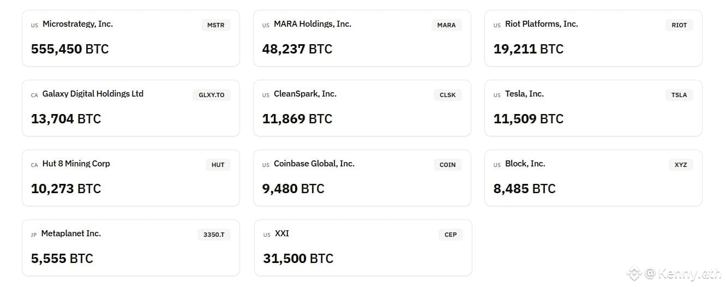Click the MSTR ticker badge
Image resolution: width=726 pixels, height=287 pixels.
(x=215, y=25)
